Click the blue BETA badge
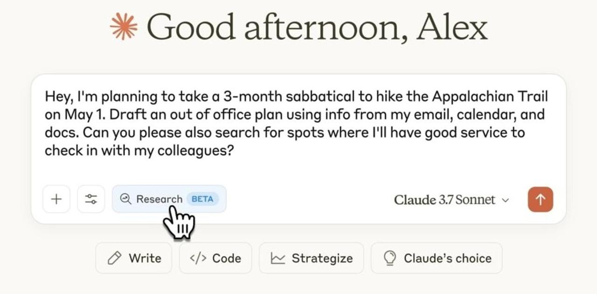This screenshot has width=597, height=294. [x=202, y=199]
